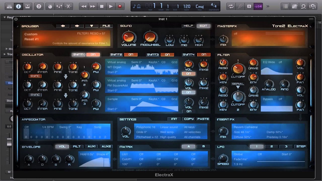The width and height of the screenshot is (322, 181).
Task: Toggle the purple 1234 count-in button
Action: [x=258, y=6]
